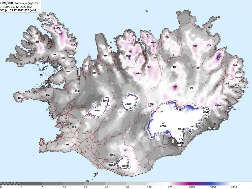
Task: Click the map value 112
Action: pos(65,118)
